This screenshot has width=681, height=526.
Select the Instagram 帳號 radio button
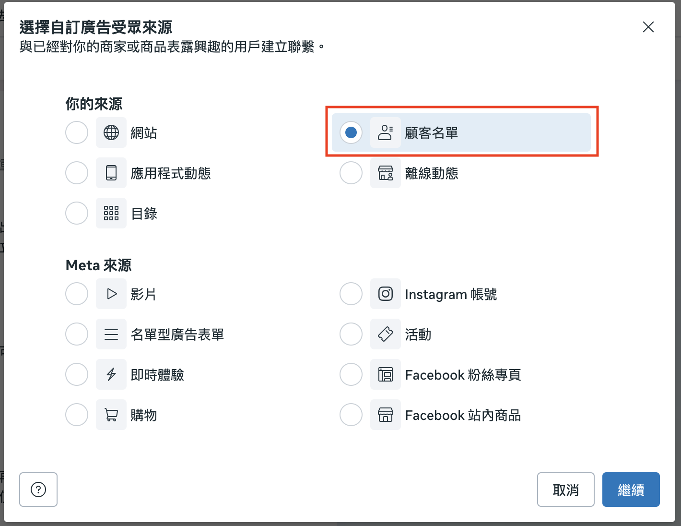(351, 294)
